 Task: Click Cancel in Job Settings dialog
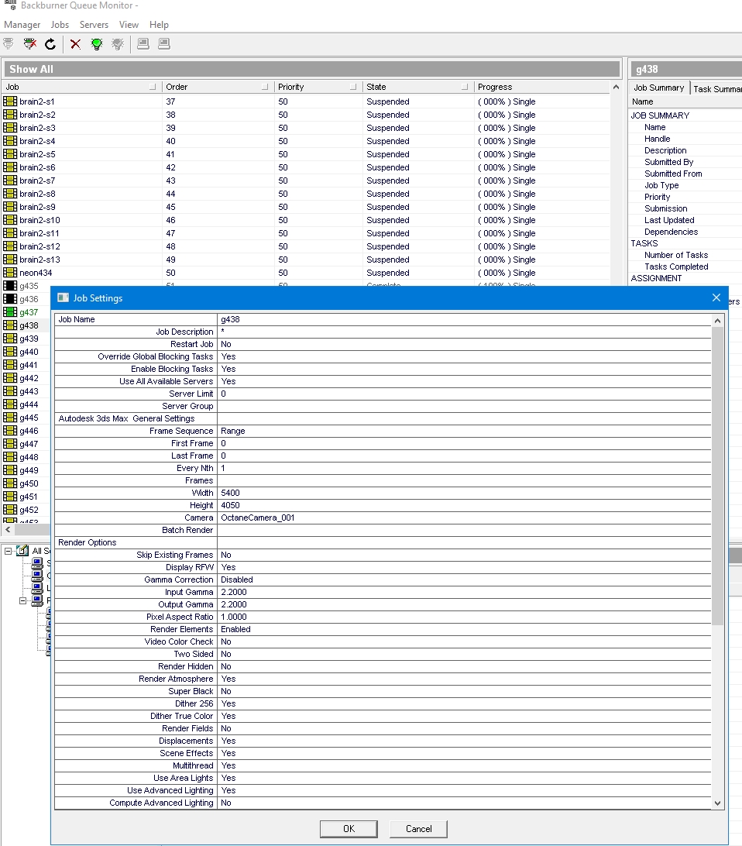[418, 829]
